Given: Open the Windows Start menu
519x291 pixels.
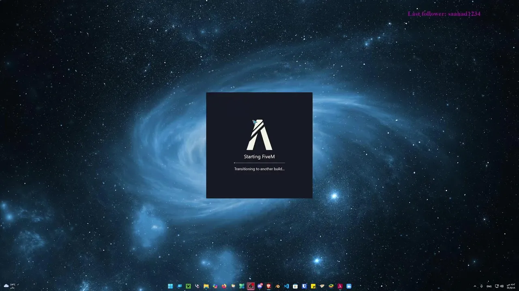Looking at the screenshot, I should (170, 286).
